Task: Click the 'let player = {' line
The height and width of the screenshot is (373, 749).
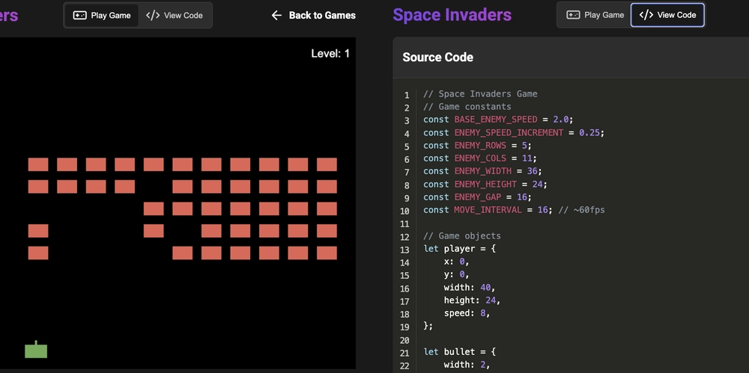Action: [x=460, y=248]
